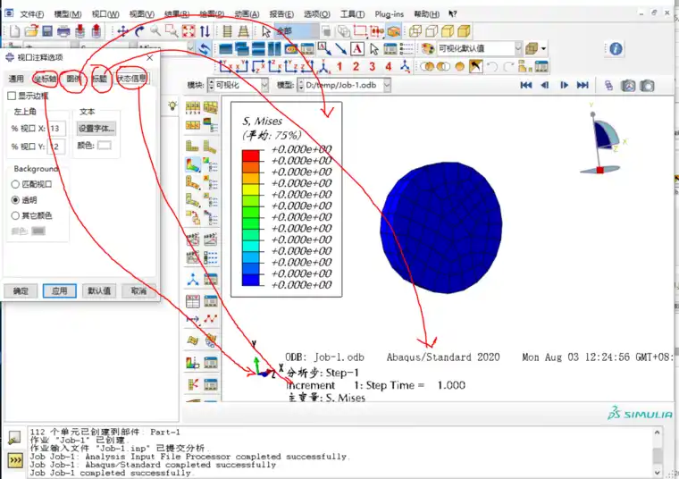Expand the cube icon dropdown arrow
The width and height of the screenshot is (679, 479).
[543, 48]
